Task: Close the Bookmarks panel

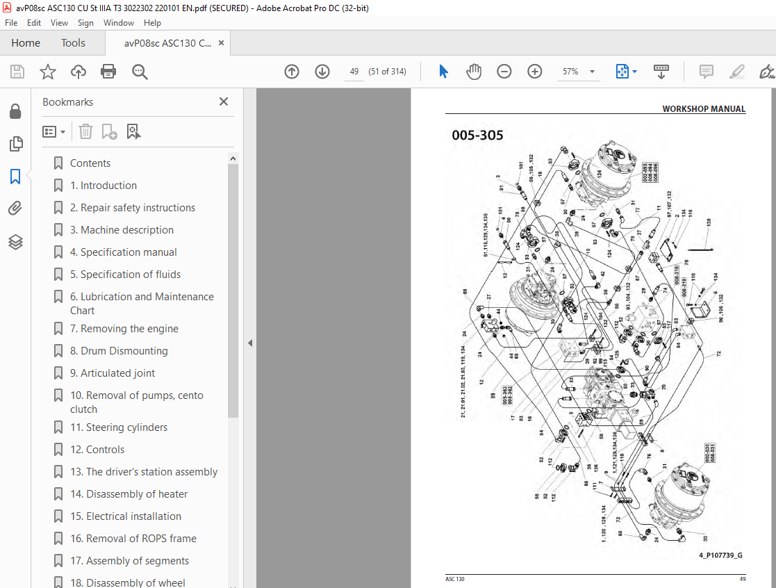Action: coord(224,101)
